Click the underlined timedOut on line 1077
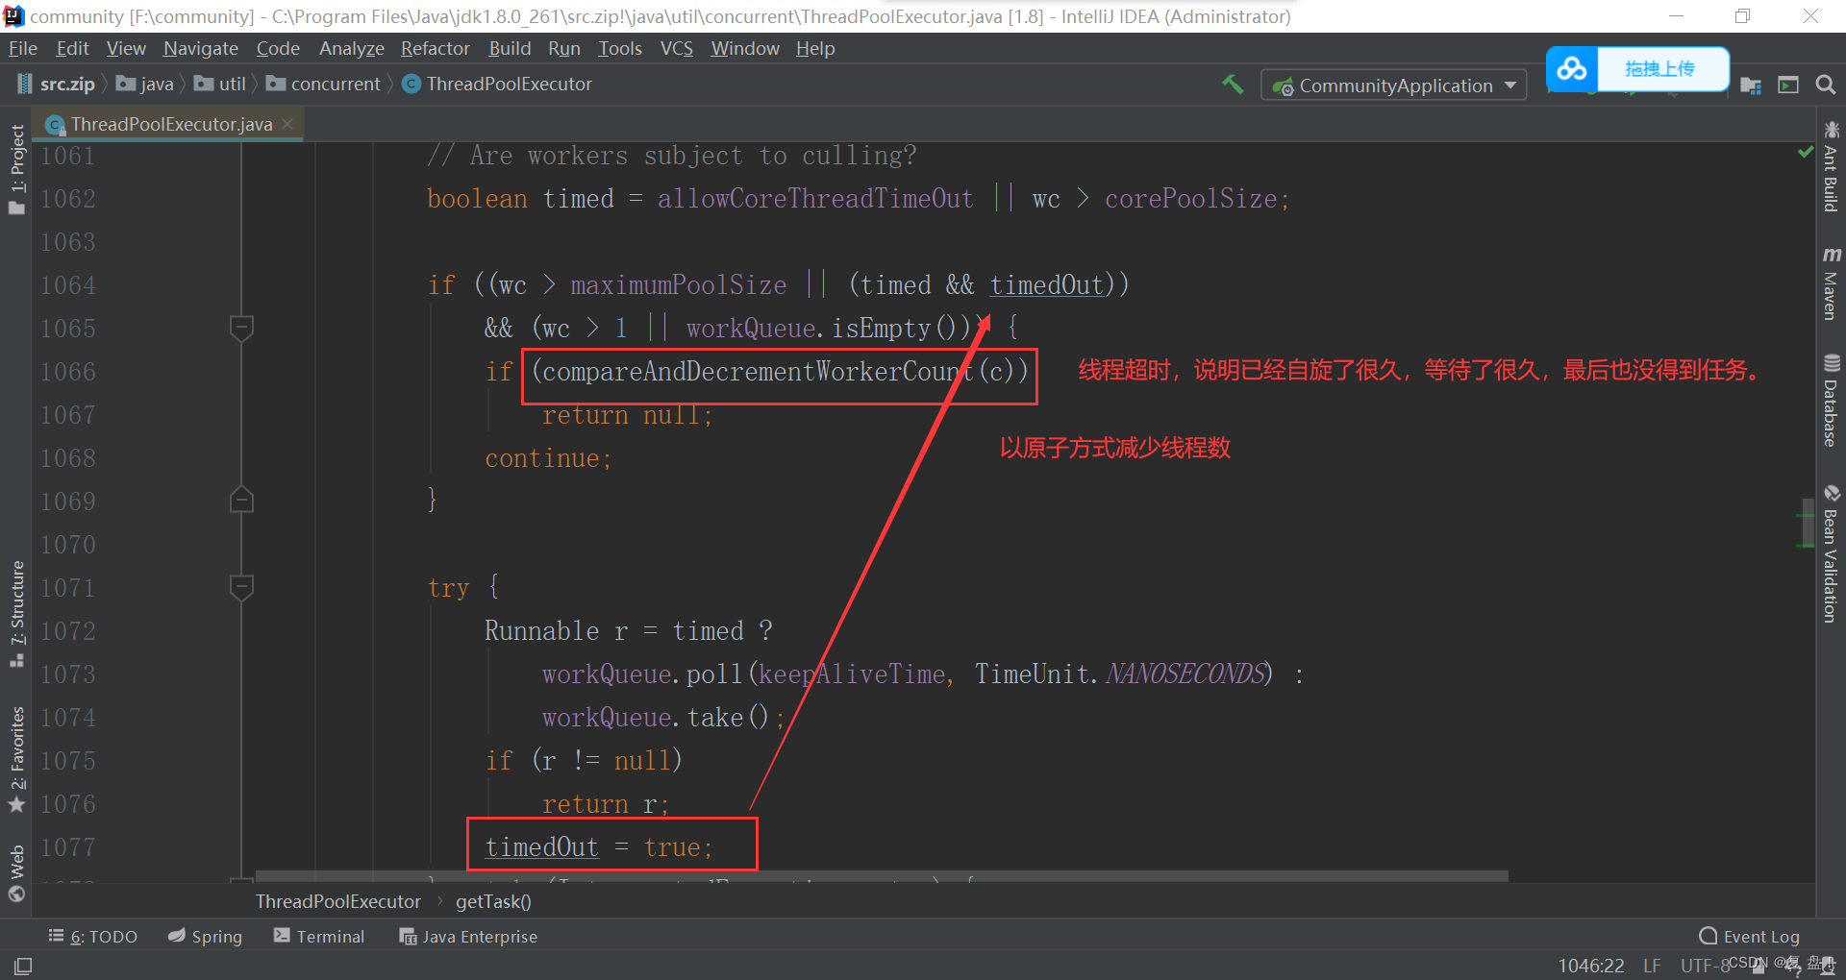 (x=541, y=847)
